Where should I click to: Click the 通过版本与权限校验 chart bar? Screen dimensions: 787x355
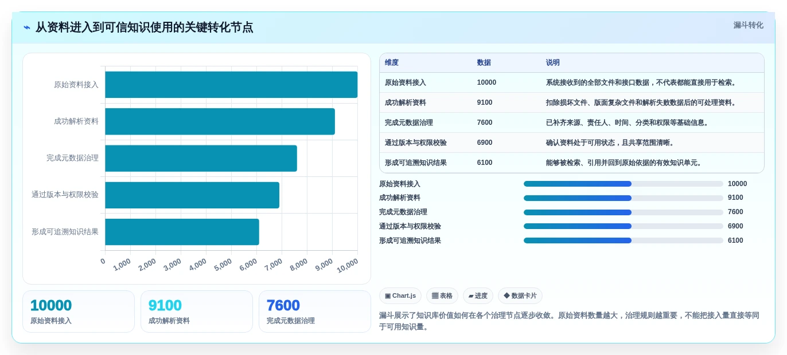coord(192,195)
